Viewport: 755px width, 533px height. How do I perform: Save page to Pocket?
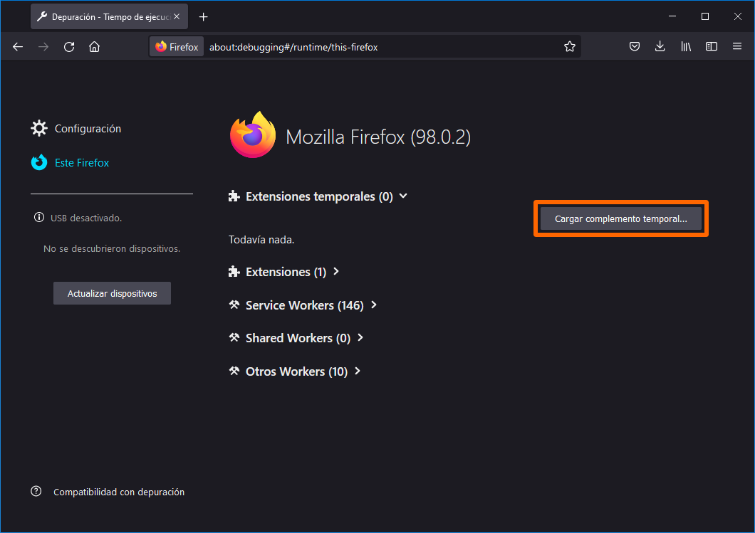tap(635, 47)
